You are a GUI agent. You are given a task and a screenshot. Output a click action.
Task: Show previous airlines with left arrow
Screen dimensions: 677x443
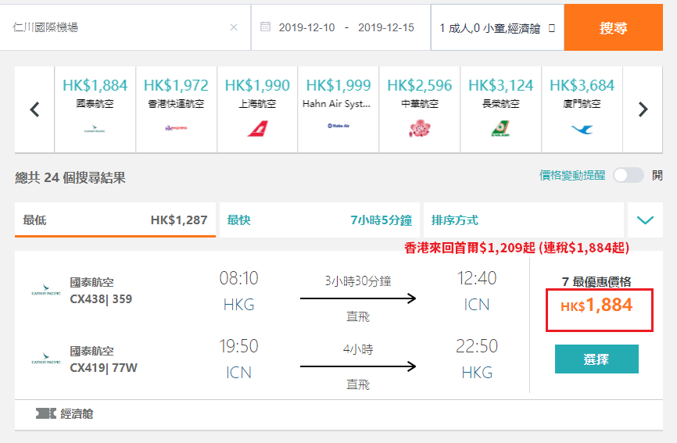point(34,109)
